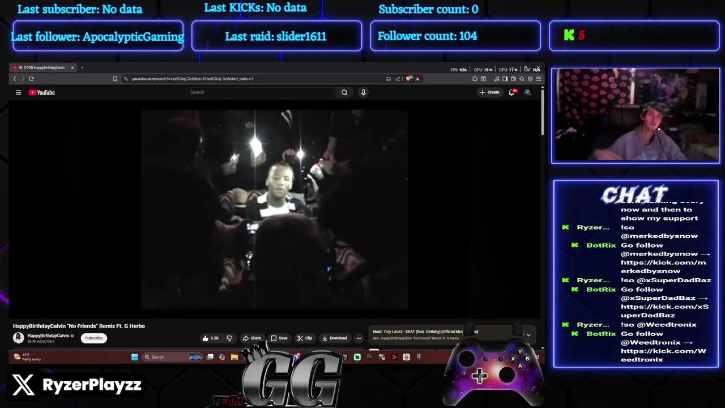Click the Kick green icon on the taskbar
Image resolution: width=725 pixels, height=408 pixels.
(357, 357)
